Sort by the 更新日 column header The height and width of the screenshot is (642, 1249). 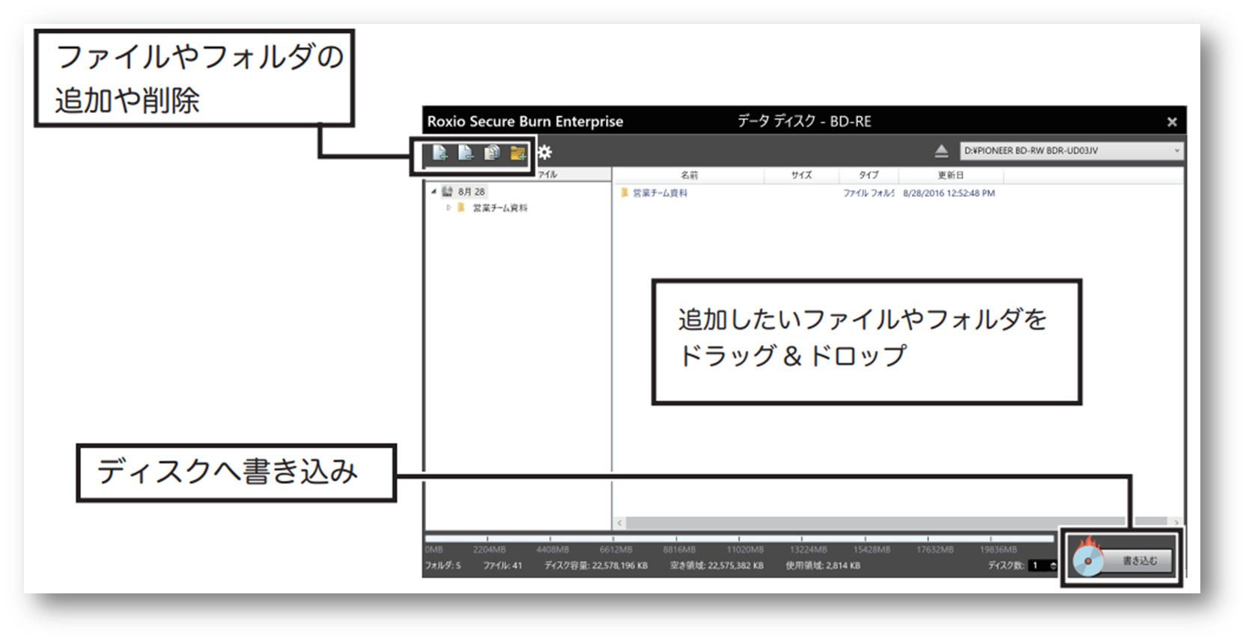tap(951, 175)
